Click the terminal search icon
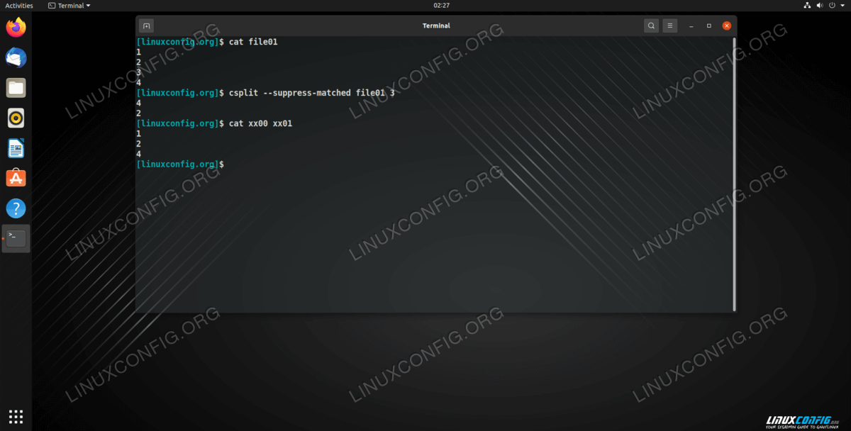Image resolution: width=851 pixels, height=431 pixels. tap(651, 26)
